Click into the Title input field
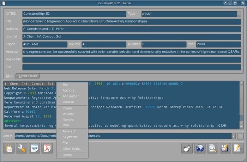The image size is (247, 162). click(132, 21)
